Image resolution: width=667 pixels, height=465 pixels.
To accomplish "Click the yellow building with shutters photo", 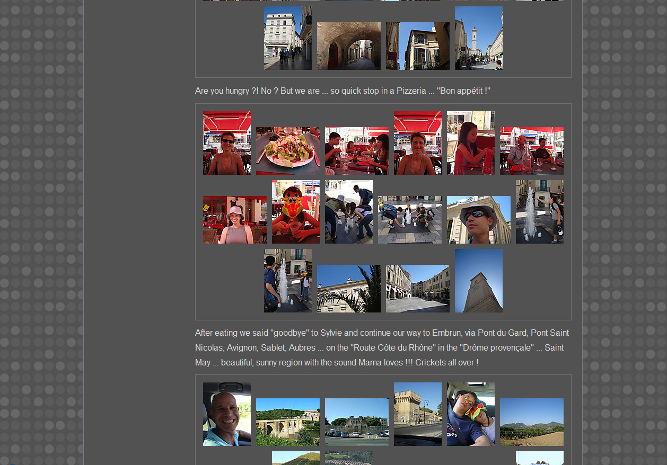I will (417, 46).
